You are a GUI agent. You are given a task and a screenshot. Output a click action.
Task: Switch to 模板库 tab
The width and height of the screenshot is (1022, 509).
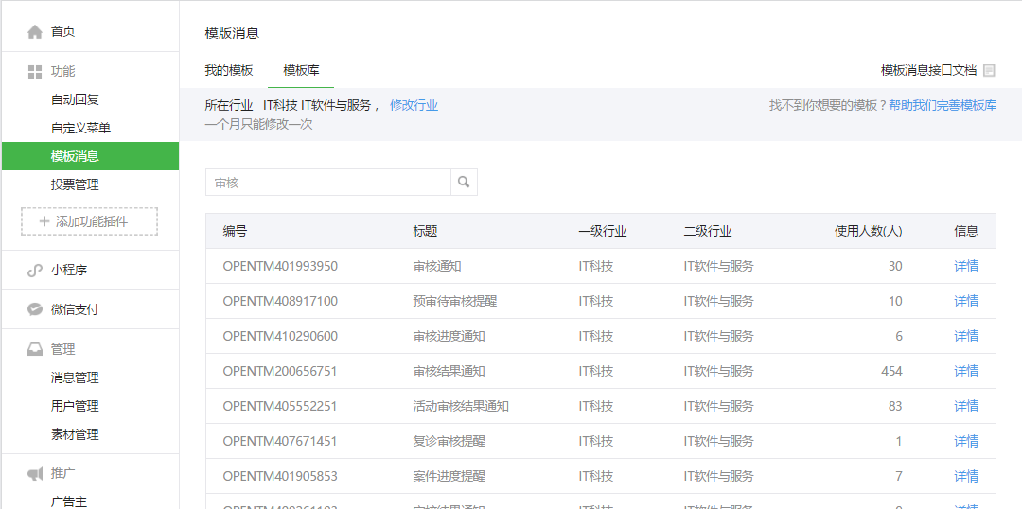(x=301, y=70)
